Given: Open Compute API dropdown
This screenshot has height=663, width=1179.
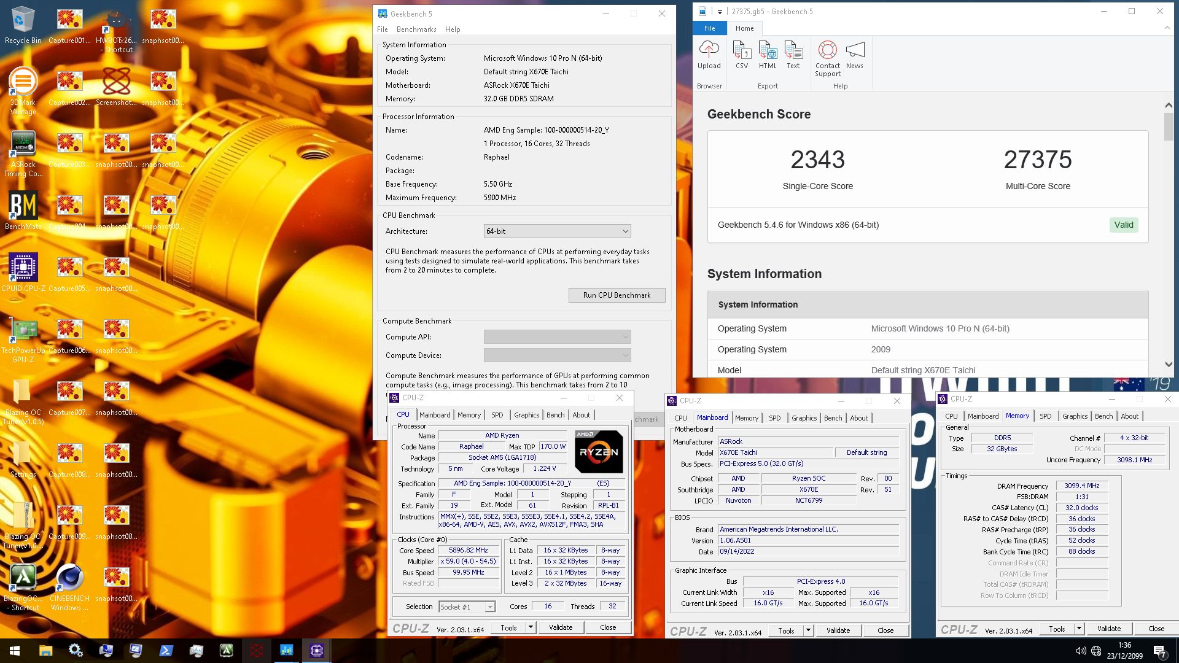Looking at the screenshot, I should click(x=557, y=337).
